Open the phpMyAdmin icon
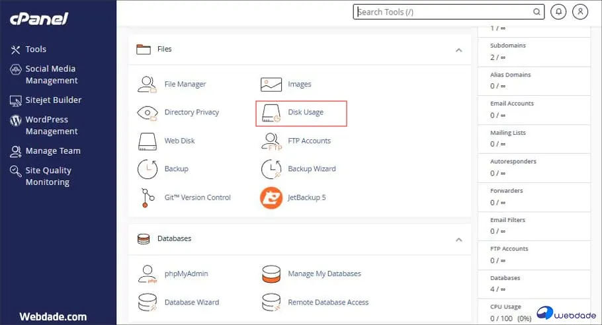The image size is (602, 325). (x=148, y=274)
